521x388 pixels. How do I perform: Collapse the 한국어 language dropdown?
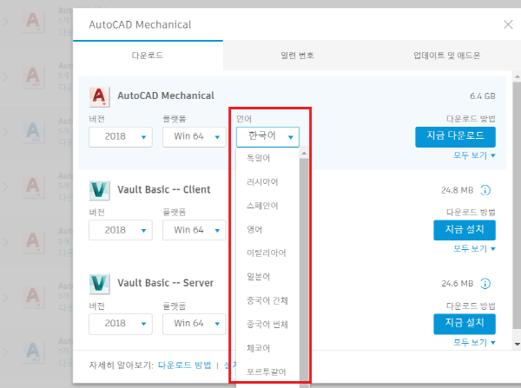pyautogui.click(x=267, y=136)
